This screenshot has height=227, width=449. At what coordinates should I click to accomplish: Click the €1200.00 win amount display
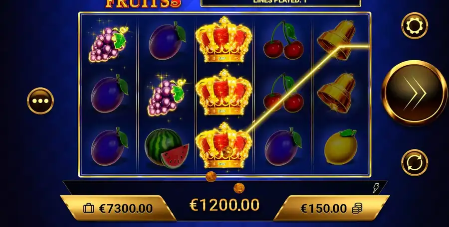(224, 205)
